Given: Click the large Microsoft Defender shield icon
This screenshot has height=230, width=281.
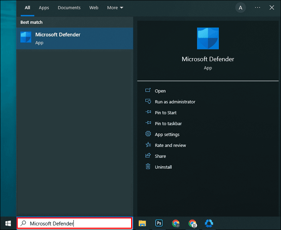Looking at the screenshot, I should [x=208, y=38].
